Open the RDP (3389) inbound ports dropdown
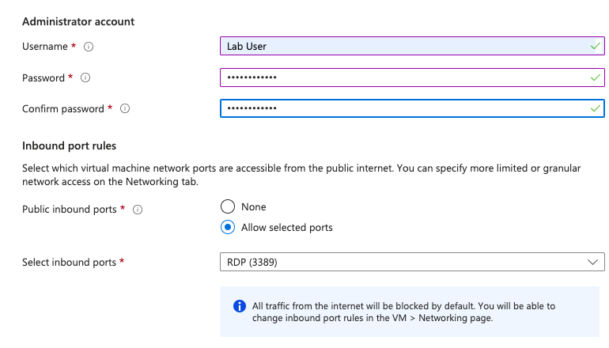Viewport: 609px width, 348px height. 411,262
